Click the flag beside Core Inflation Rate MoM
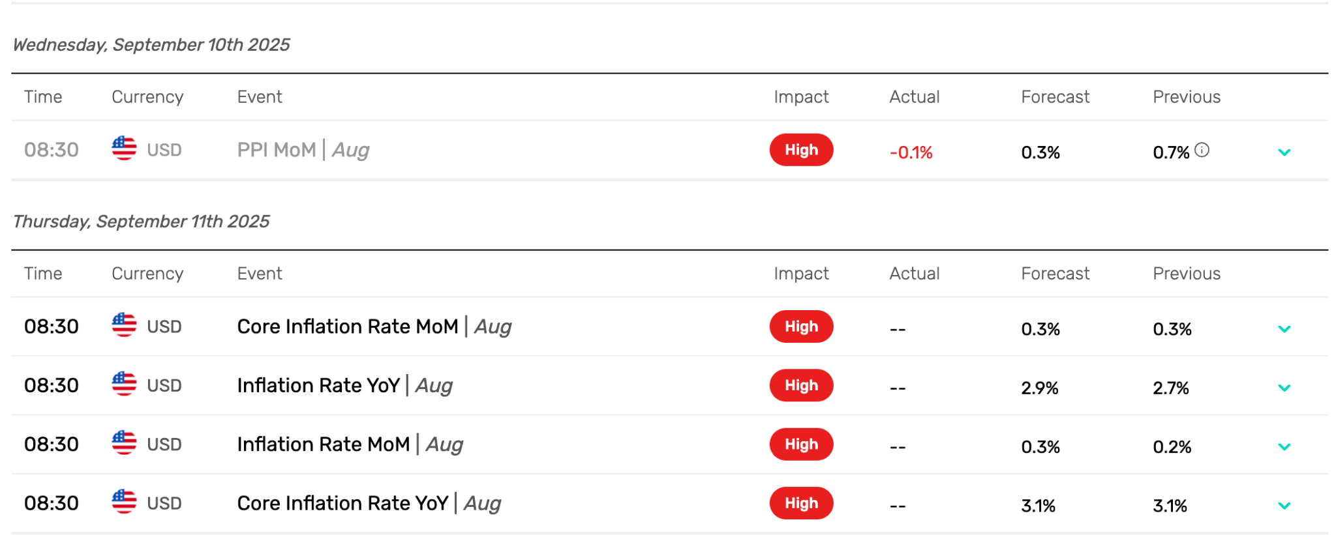1336x535 pixels. [124, 325]
